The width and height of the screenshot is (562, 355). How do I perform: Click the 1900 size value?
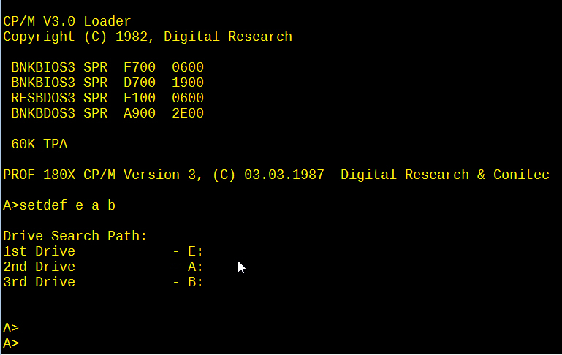tap(188, 83)
